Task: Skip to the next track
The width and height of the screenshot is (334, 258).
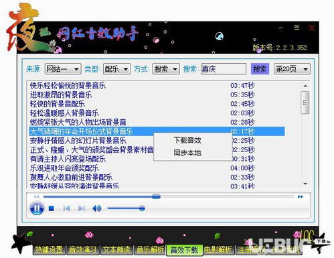Action: 82,208
